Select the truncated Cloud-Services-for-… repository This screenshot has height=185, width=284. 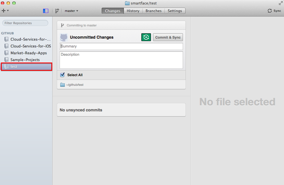click(x=27, y=39)
